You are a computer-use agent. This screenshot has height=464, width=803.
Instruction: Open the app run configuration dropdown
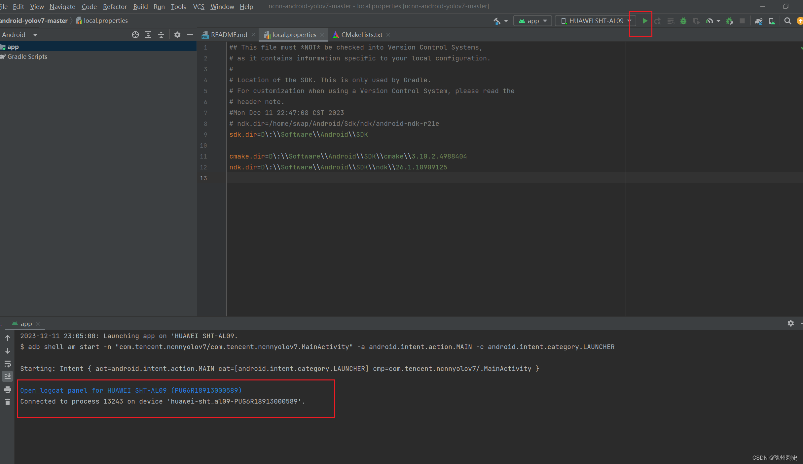(532, 21)
